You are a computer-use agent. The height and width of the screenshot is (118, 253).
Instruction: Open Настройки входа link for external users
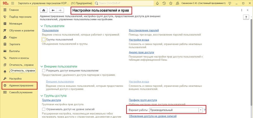click(x=139, y=81)
